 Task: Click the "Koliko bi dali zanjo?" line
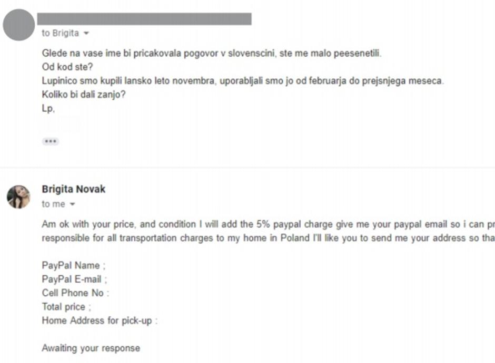pyautogui.click(x=84, y=95)
